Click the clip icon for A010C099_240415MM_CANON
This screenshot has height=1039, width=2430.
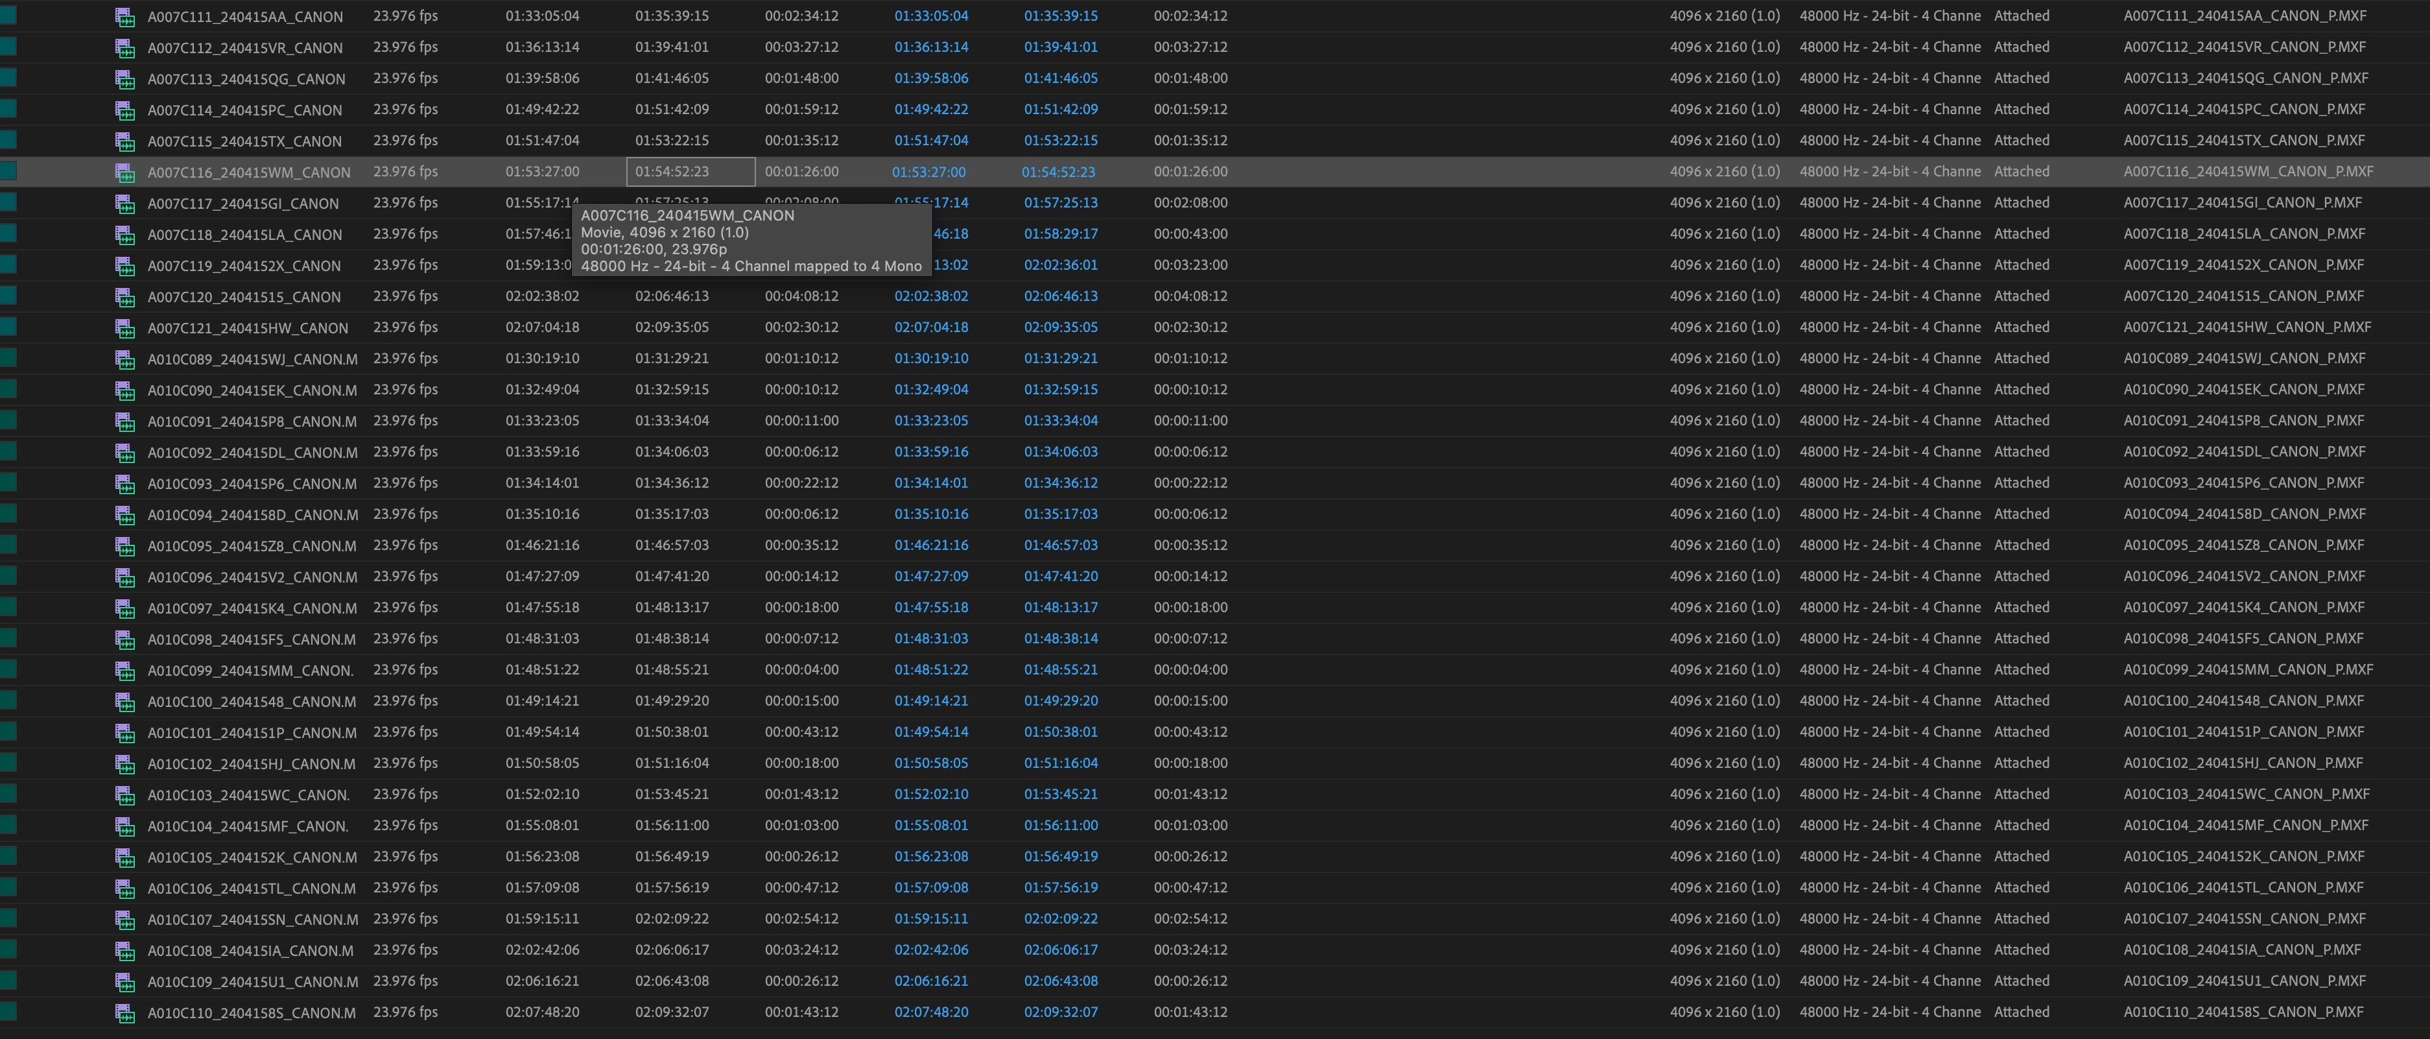coord(124,671)
